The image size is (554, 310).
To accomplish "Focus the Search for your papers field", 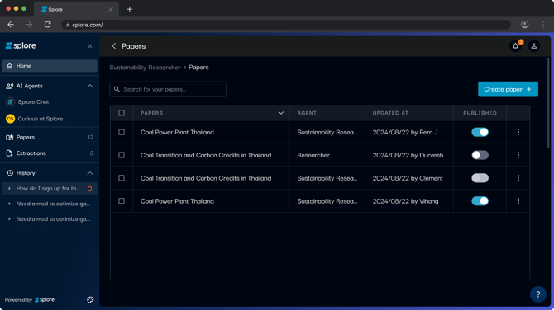I will coord(168,89).
